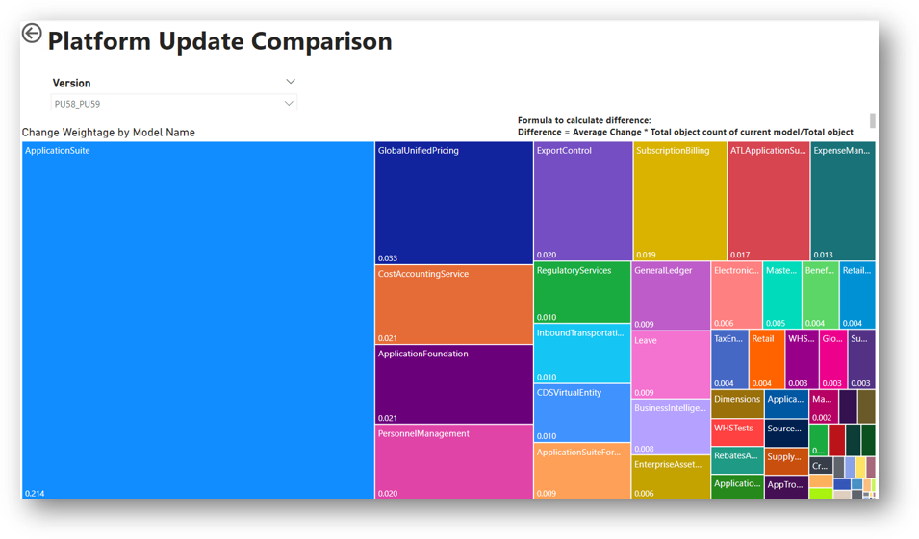Select the purple ApplicationFoundation tile
Screen dimensions: 919x539
point(453,384)
